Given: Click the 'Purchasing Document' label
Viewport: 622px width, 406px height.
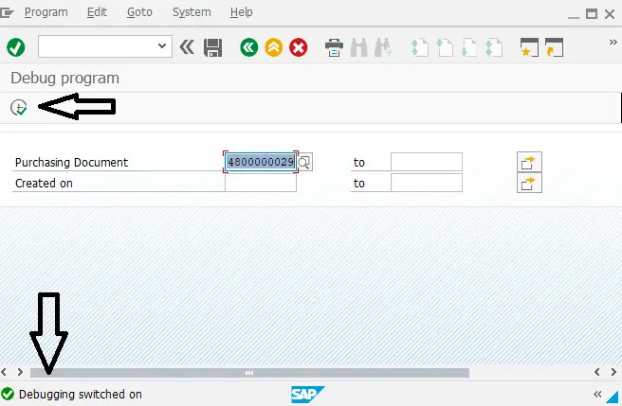Looking at the screenshot, I should 71,163.
